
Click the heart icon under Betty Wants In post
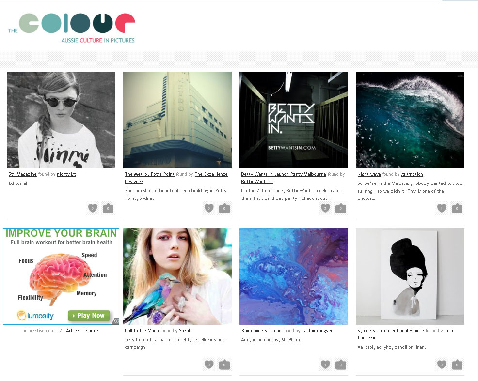tap(325, 208)
